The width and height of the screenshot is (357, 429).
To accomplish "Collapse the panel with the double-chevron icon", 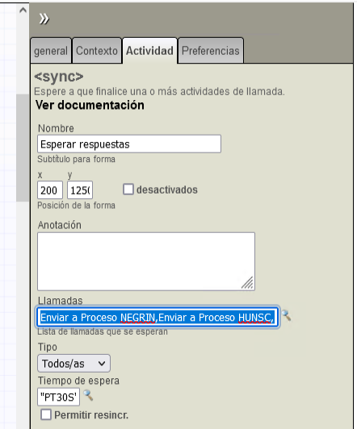I will click(x=44, y=19).
